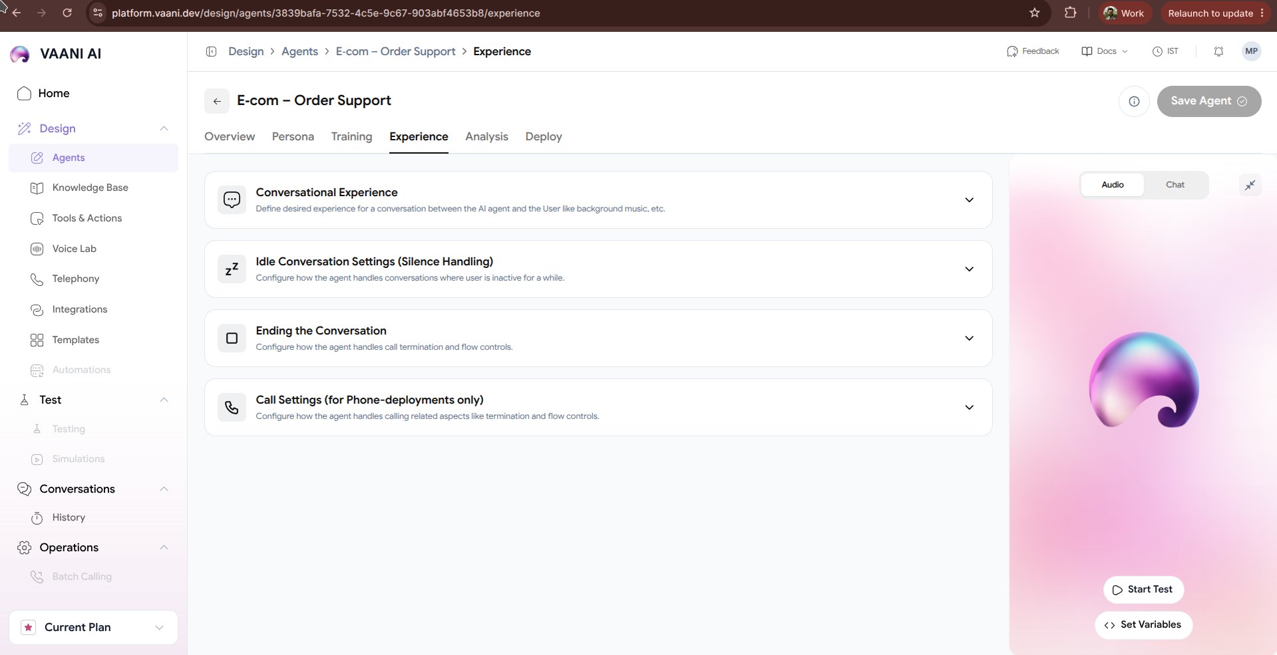This screenshot has height=655, width=1277.
Task: Click the Conversations bubble icon
Action: (x=24, y=489)
